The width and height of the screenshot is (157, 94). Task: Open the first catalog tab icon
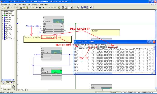pyautogui.click(x=3, y=83)
